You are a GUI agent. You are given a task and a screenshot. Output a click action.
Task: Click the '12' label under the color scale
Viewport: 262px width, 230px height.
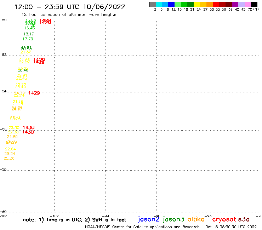point(173,10)
